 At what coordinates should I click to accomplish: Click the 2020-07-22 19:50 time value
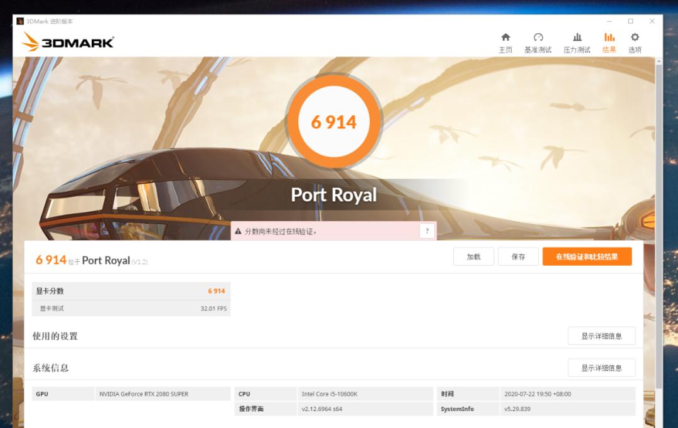[x=537, y=394]
